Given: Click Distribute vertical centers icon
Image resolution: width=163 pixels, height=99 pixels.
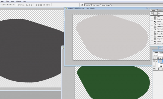Looking at the screenshot, I should coord(39,5).
